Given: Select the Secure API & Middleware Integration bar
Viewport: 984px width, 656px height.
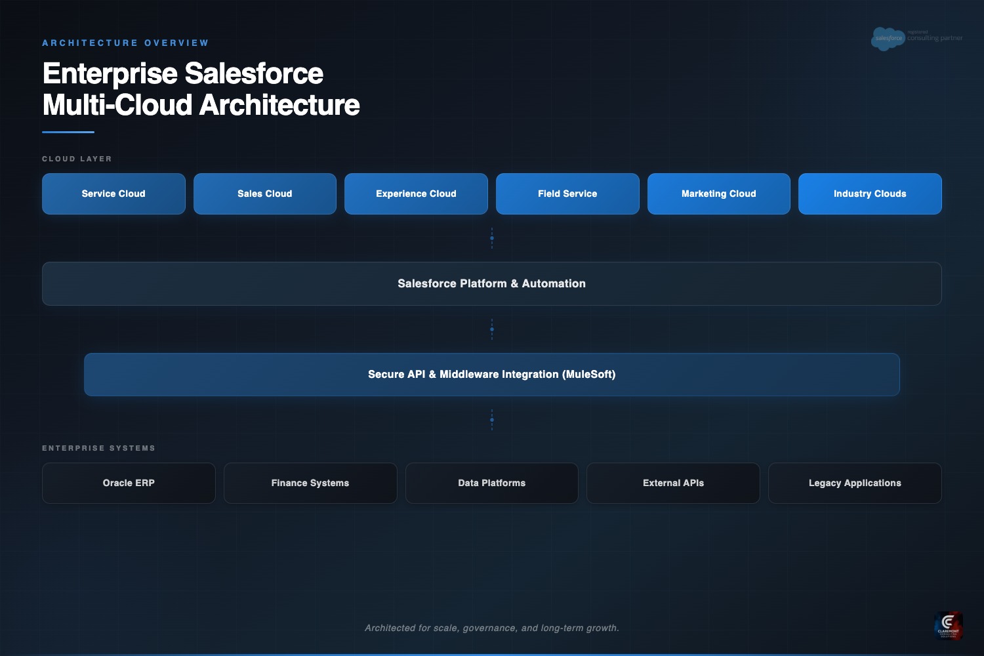Looking at the screenshot, I should [492, 375].
